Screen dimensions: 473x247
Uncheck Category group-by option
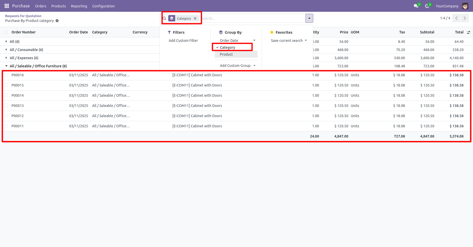pos(236,47)
